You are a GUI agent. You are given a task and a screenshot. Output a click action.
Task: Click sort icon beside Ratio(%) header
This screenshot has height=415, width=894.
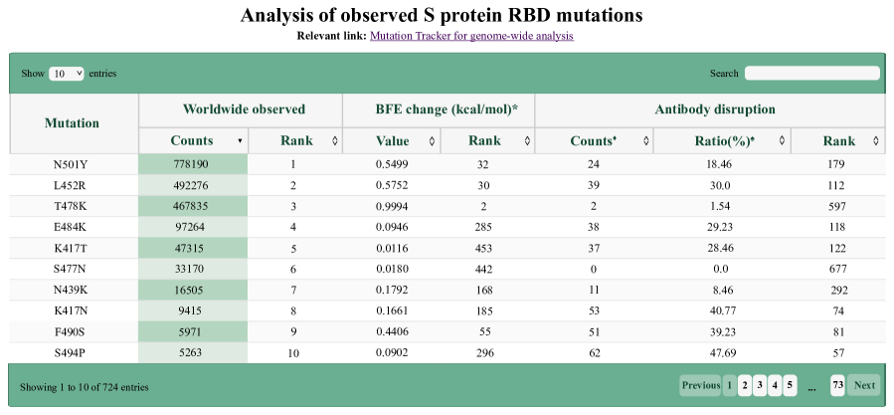pyautogui.click(x=783, y=141)
